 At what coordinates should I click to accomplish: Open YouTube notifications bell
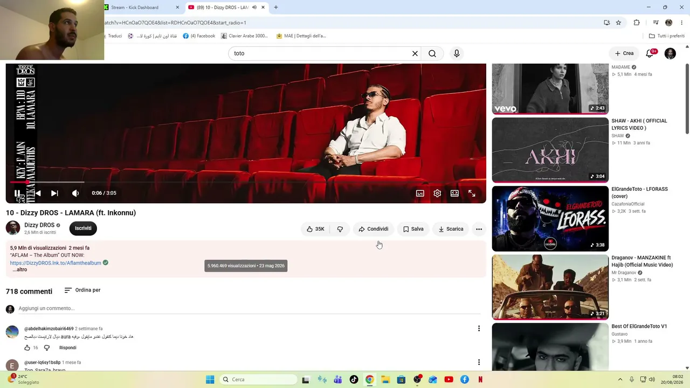click(650, 53)
